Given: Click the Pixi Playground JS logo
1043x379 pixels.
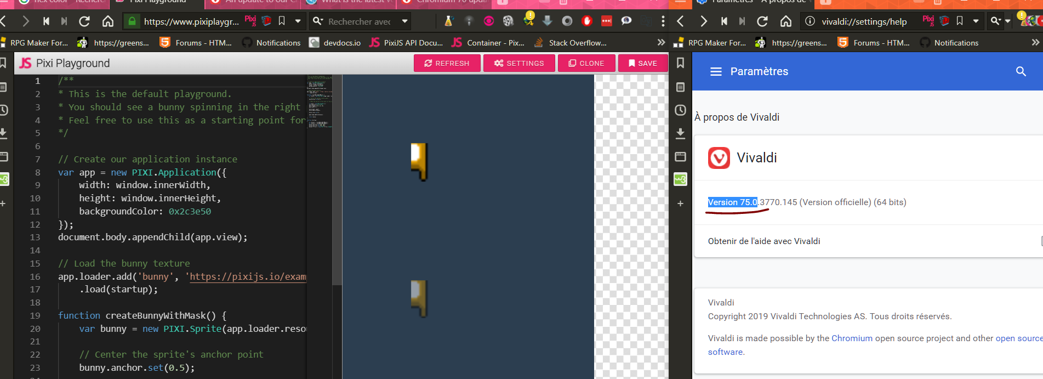Looking at the screenshot, I should tap(25, 63).
